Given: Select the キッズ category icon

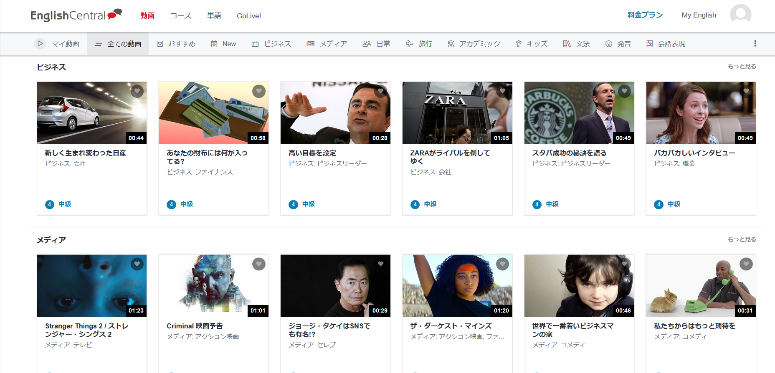Looking at the screenshot, I should 519,44.
